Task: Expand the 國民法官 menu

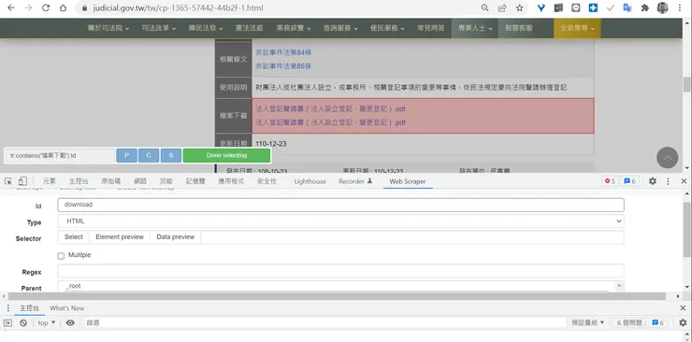Action: point(206,28)
